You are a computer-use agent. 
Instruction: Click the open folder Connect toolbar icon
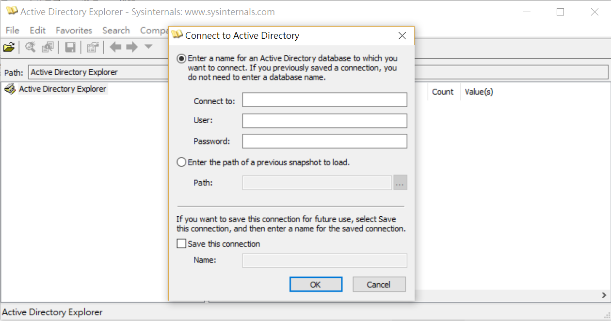(9, 47)
